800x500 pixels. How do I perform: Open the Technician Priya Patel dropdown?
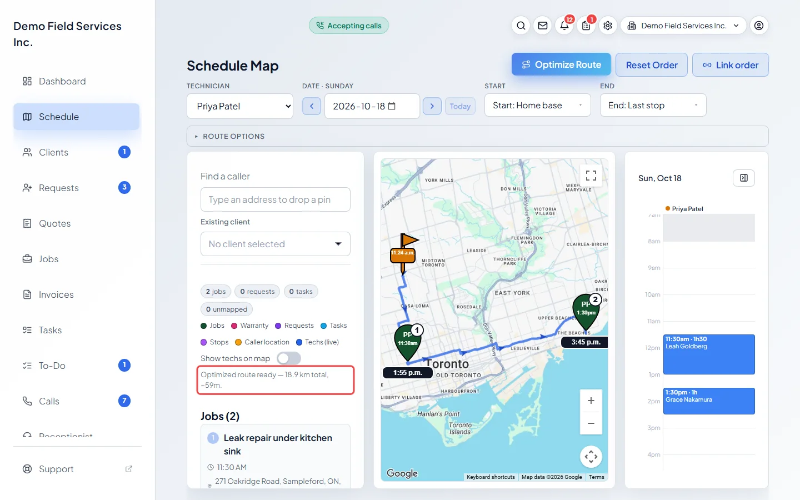pyautogui.click(x=240, y=106)
